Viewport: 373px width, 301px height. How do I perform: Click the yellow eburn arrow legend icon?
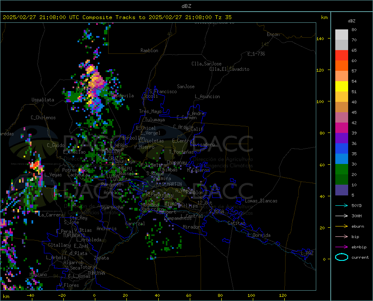342,226
